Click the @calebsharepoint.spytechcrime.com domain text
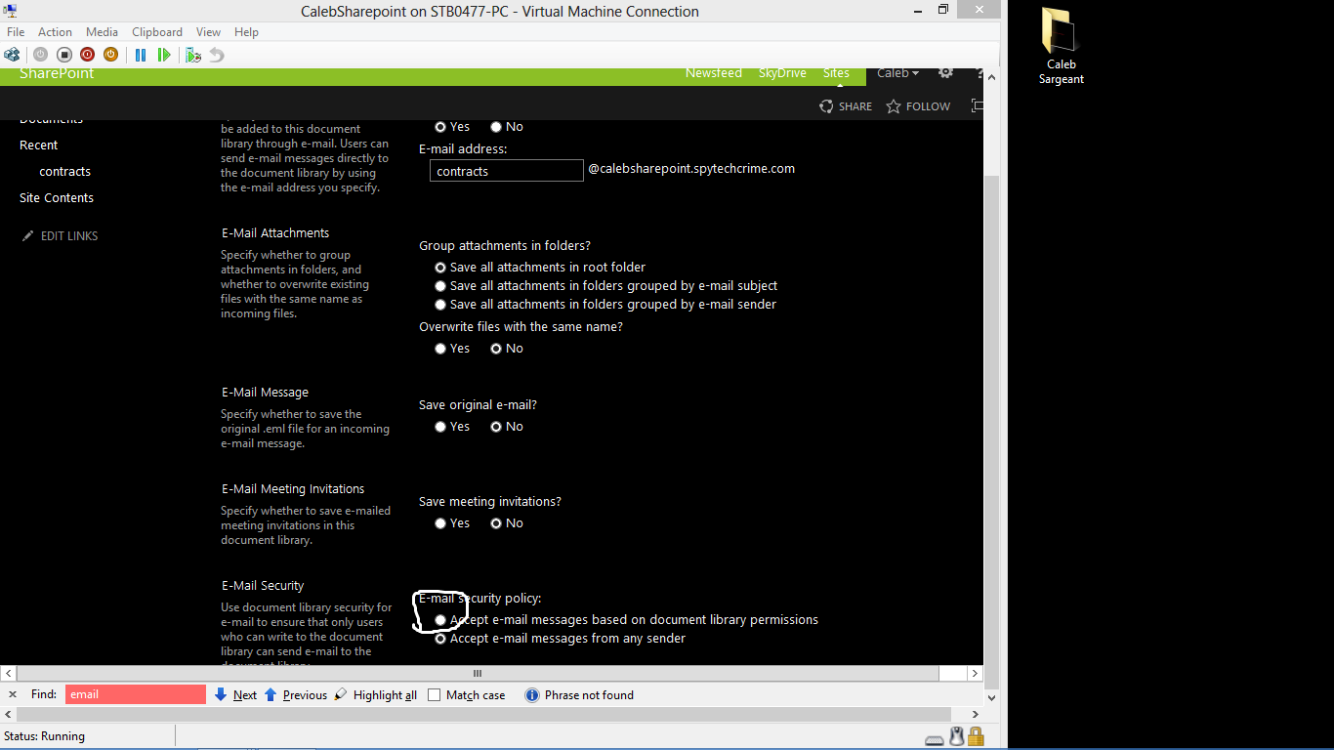1334x750 pixels. tap(691, 169)
